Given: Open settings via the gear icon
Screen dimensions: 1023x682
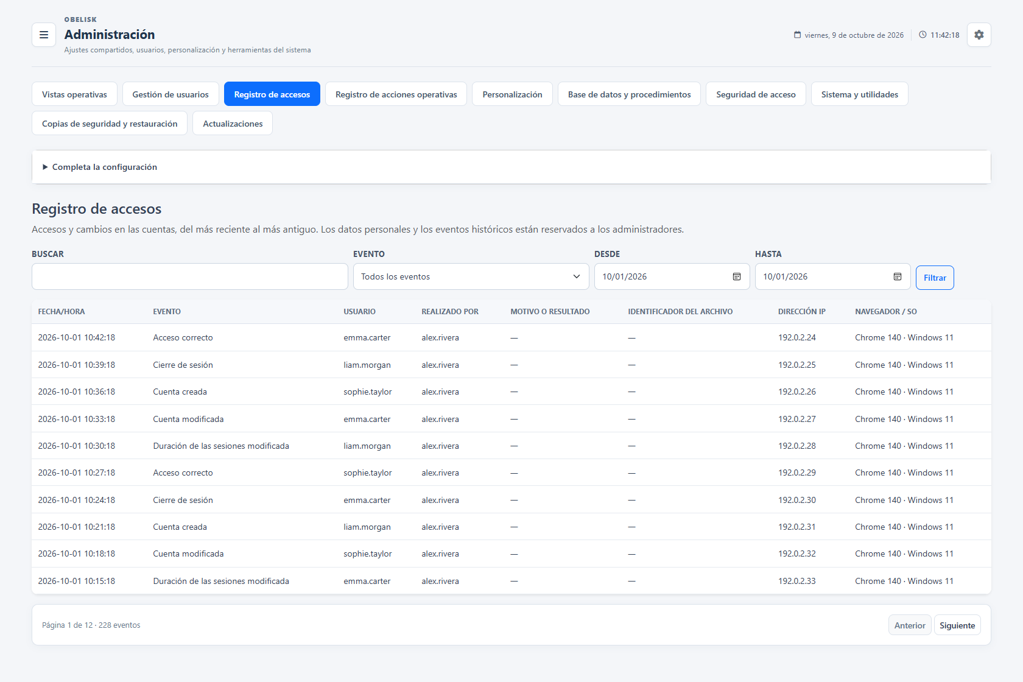Looking at the screenshot, I should [979, 35].
